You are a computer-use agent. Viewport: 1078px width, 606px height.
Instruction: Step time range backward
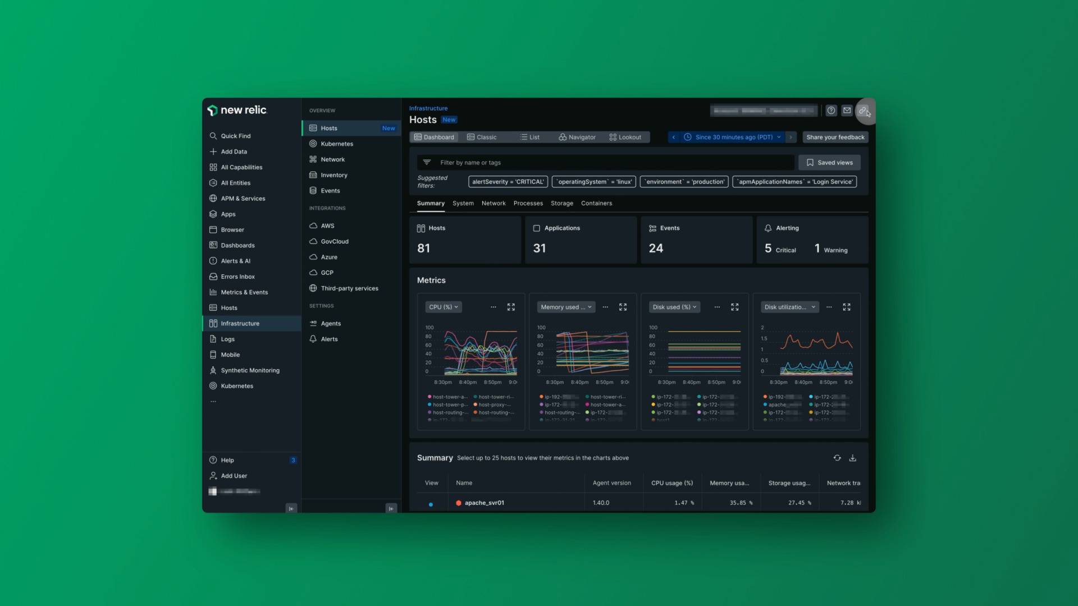click(674, 137)
